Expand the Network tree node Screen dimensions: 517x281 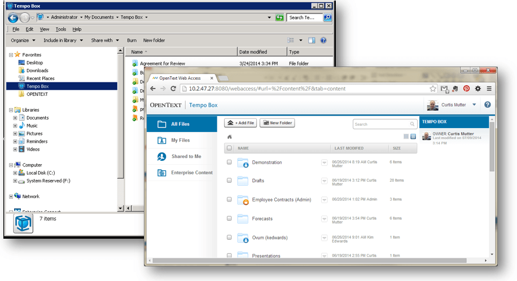pyautogui.click(x=11, y=196)
